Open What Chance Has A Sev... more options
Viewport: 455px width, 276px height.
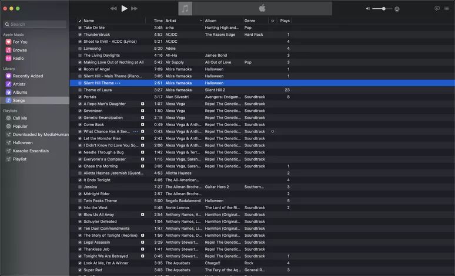pos(136,132)
